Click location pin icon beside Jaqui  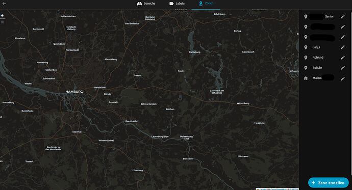(x=306, y=47)
